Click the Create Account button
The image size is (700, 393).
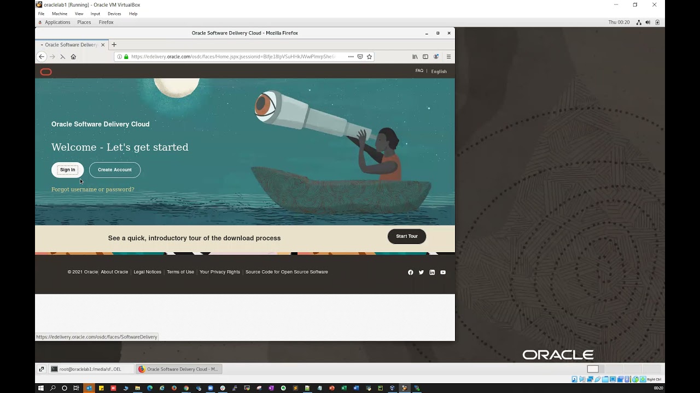coord(115,170)
